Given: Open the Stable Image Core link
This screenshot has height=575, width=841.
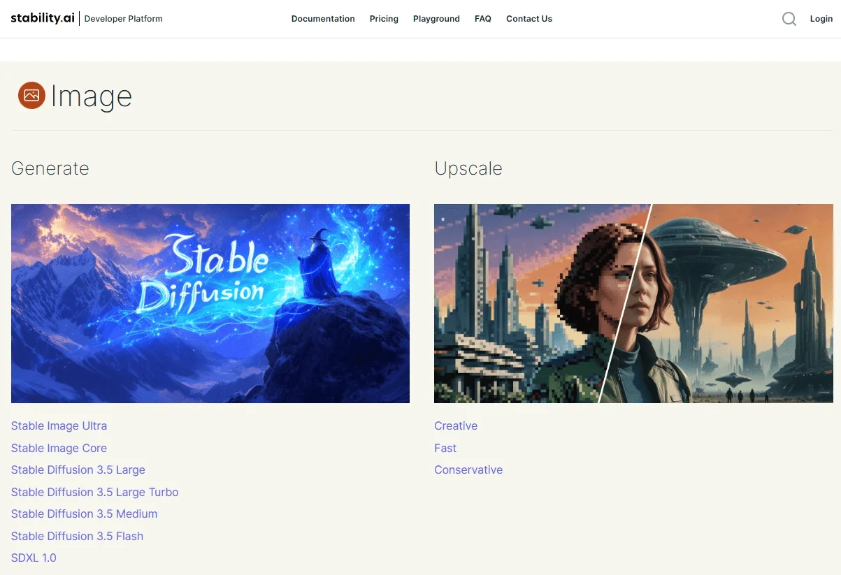Looking at the screenshot, I should 59,448.
